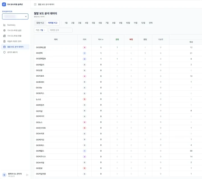Click tier badge 5 in 뉴스O row
This screenshot has width=202, height=179.
click(84, 99)
